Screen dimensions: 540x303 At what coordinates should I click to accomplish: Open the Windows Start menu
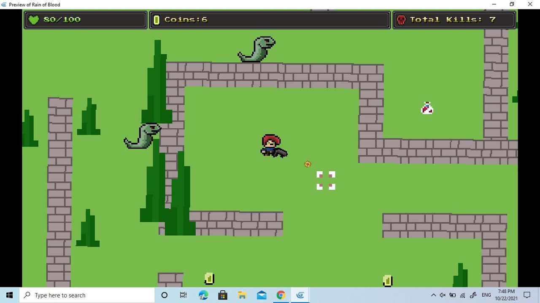click(x=10, y=295)
